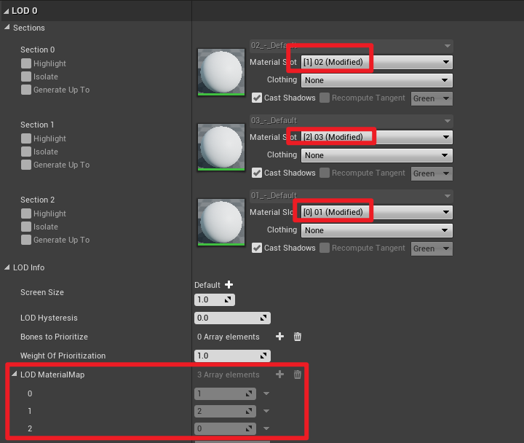Viewport: 524px width, 443px height.
Task: Click the Section 1 label
Action: click(x=37, y=125)
